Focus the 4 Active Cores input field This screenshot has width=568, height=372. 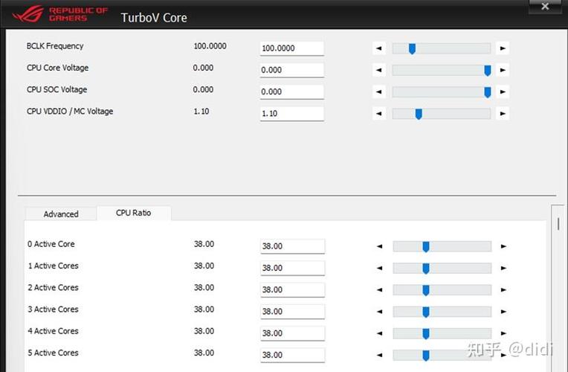[x=292, y=333]
